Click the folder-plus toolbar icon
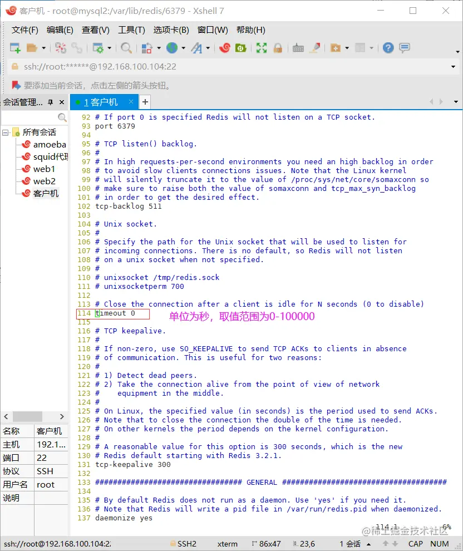Viewport: 463px width, 551px height. point(336,48)
